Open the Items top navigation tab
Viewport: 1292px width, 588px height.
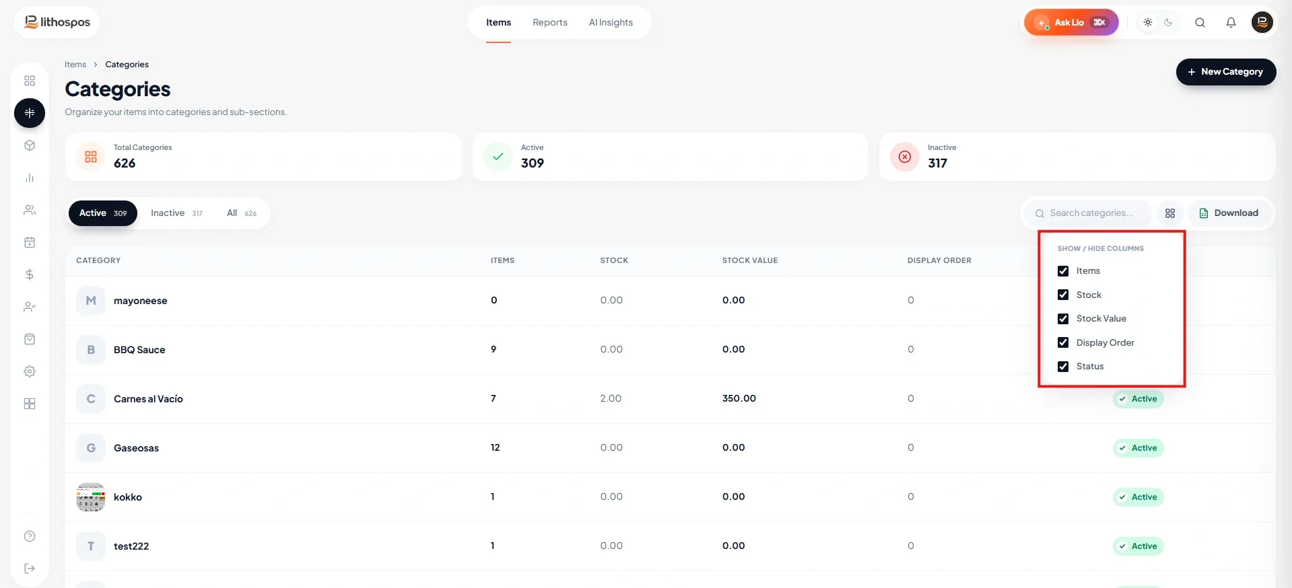pos(499,22)
